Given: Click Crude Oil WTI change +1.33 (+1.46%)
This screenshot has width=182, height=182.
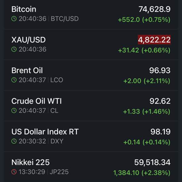Looking at the screenshot, I should 147,112.
